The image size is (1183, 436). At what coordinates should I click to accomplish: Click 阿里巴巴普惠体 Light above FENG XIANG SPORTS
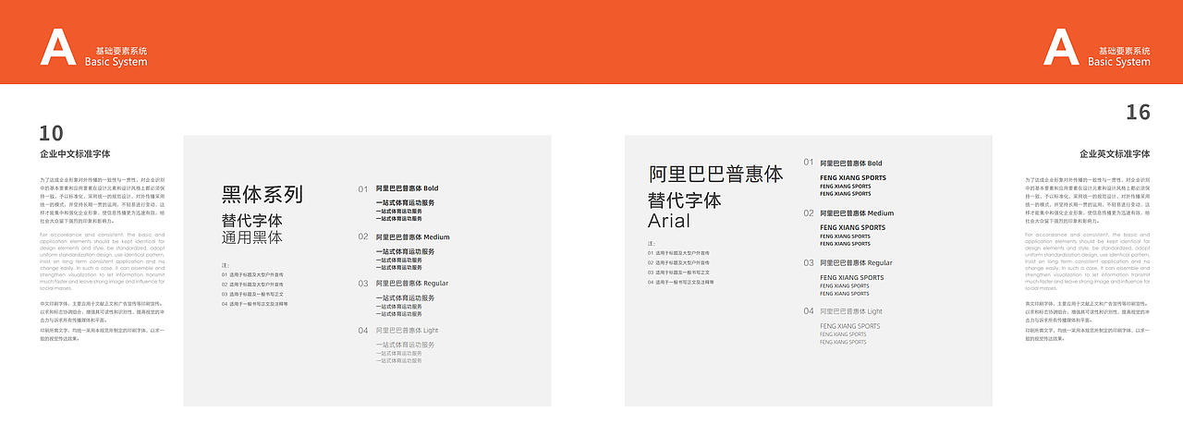point(851,311)
